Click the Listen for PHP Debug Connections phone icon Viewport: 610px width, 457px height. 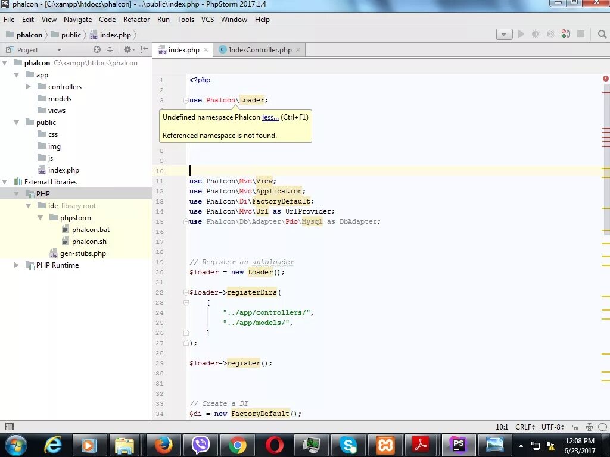(566, 34)
